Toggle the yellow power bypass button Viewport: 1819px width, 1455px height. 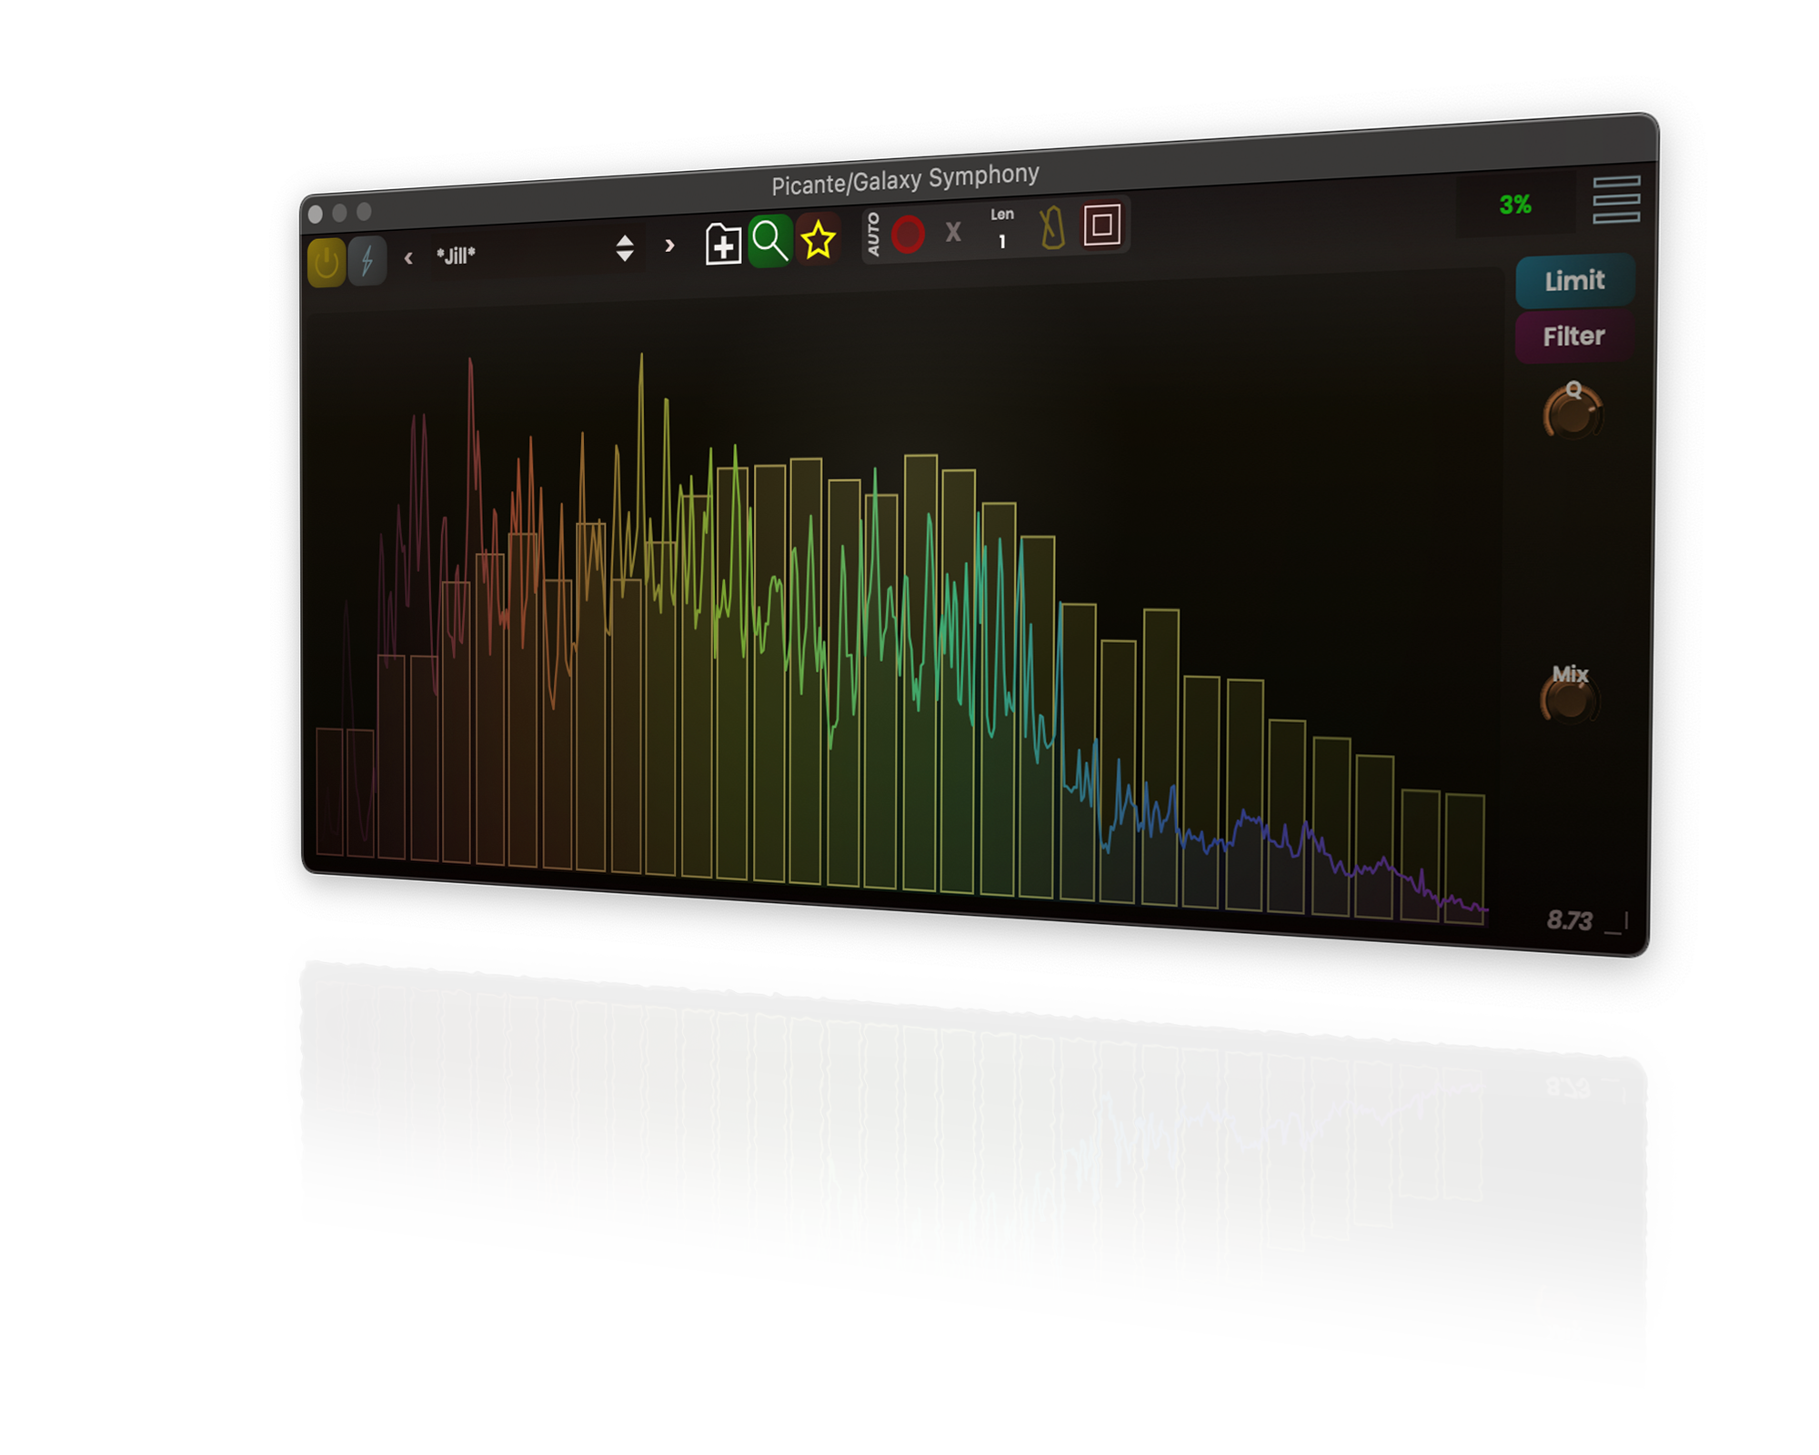(x=327, y=263)
